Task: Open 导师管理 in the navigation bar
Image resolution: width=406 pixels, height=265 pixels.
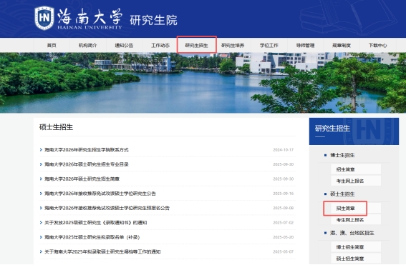Action: point(305,46)
